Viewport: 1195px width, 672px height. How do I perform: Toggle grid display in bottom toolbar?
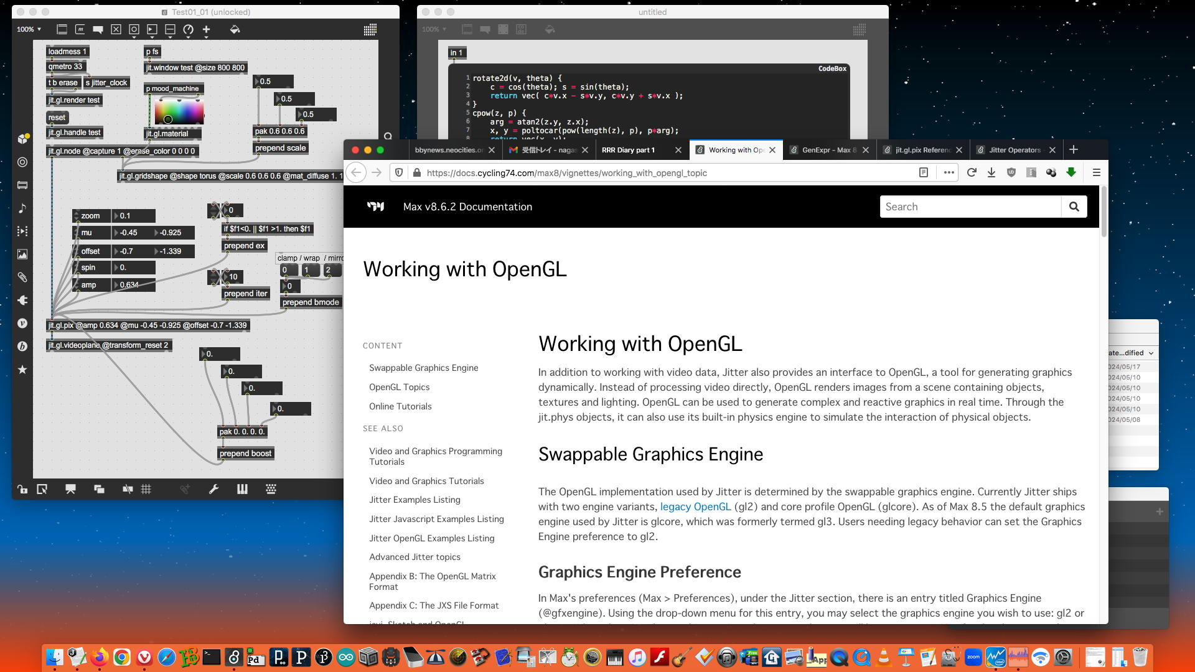click(146, 489)
